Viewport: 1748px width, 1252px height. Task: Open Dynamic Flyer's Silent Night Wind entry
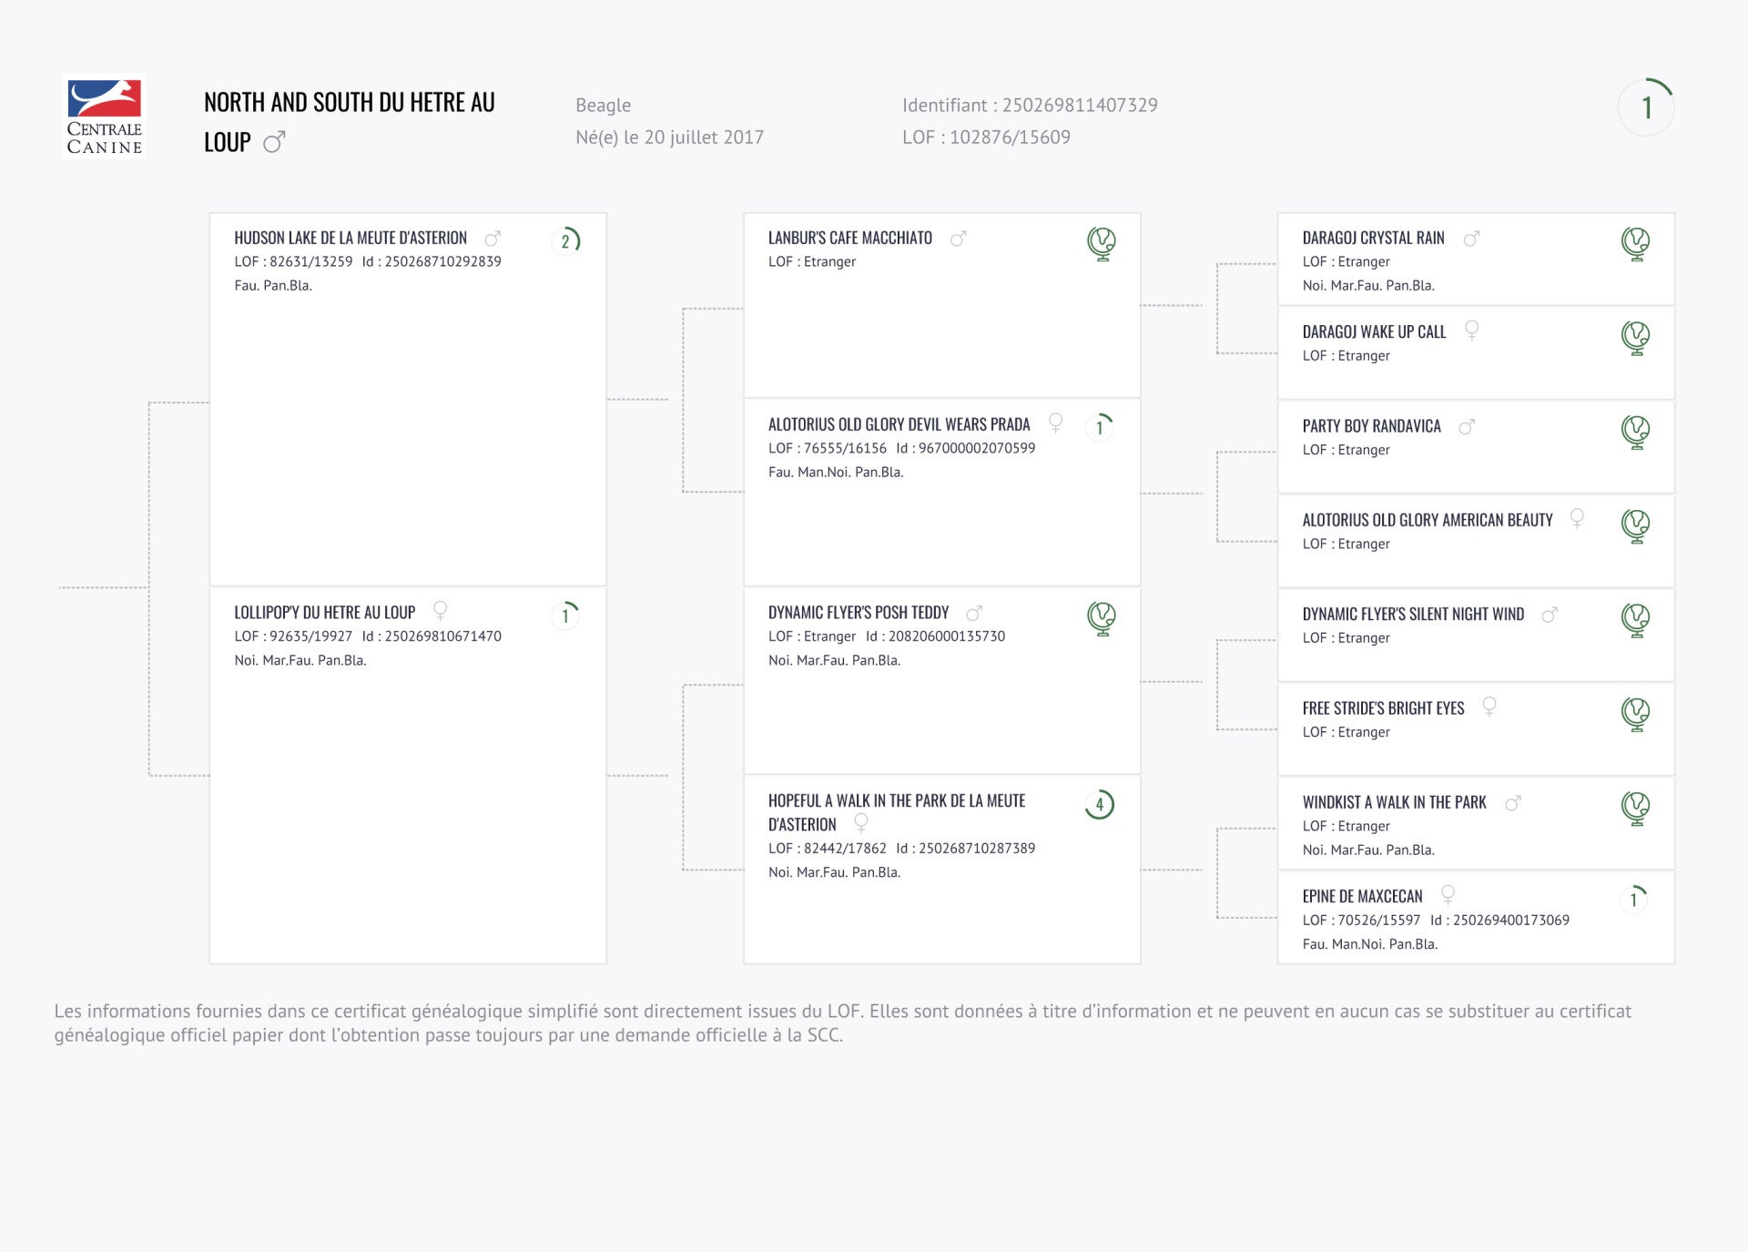point(1413,615)
